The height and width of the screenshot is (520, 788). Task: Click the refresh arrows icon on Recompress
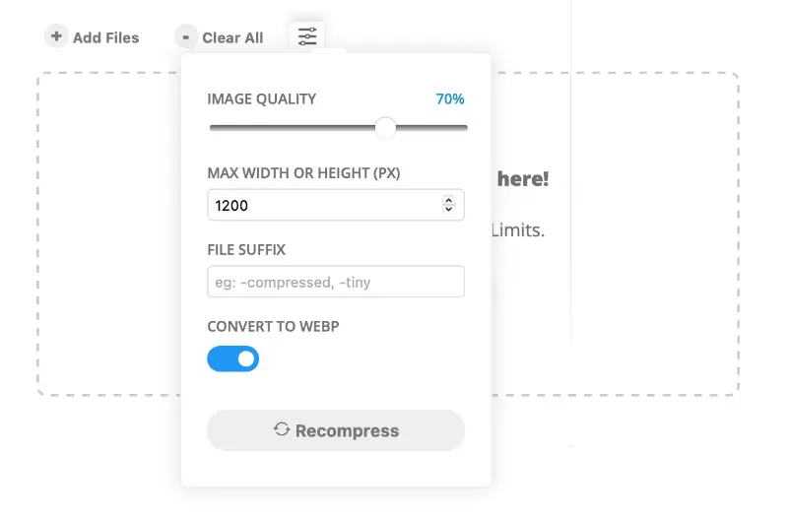(x=282, y=429)
